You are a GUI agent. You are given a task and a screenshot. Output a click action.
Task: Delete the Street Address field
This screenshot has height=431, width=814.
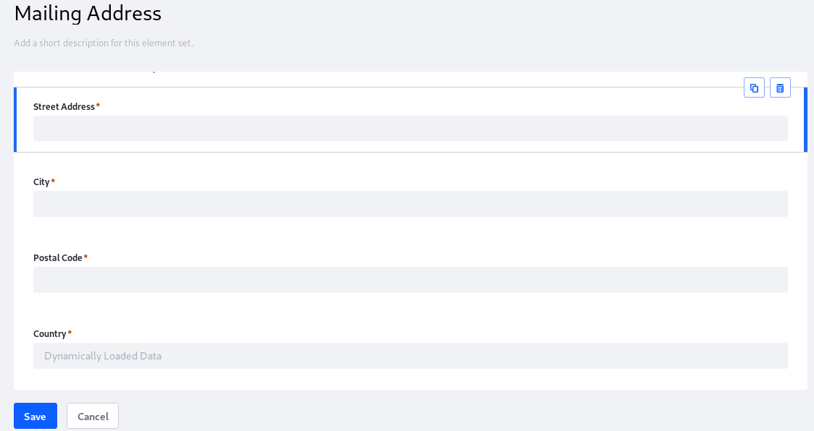(x=780, y=88)
